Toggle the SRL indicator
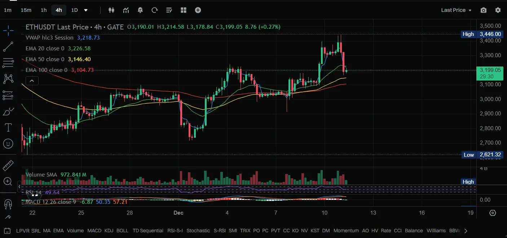The height and width of the screenshot is (238, 507). click(x=36, y=230)
